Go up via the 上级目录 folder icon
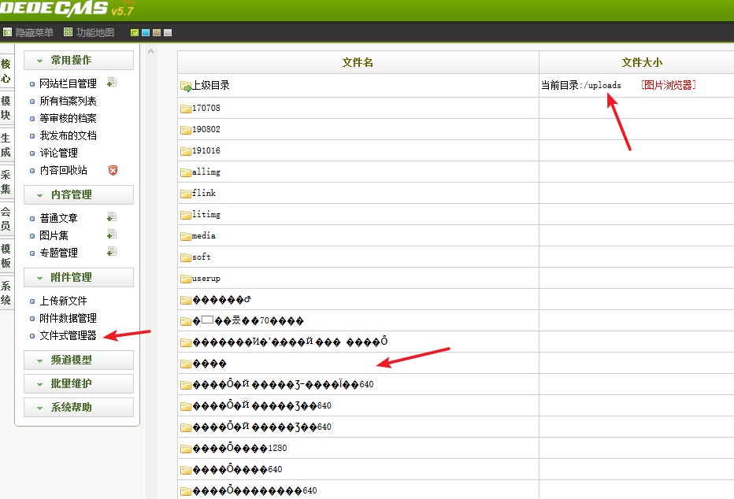Screen dimensions: 734x499 [186, 86]
